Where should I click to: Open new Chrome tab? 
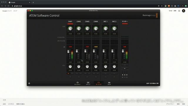tap(33, 2)
